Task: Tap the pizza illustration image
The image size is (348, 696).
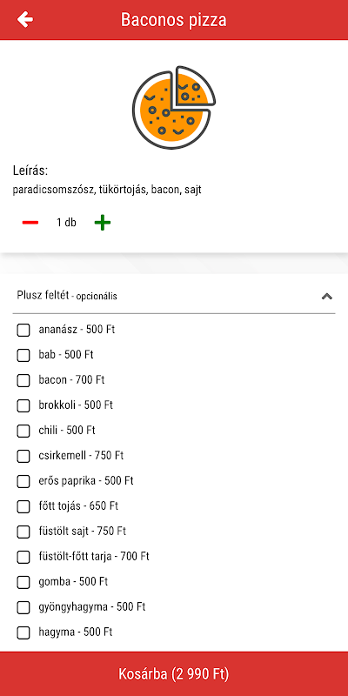Action: tap(174, 107)
